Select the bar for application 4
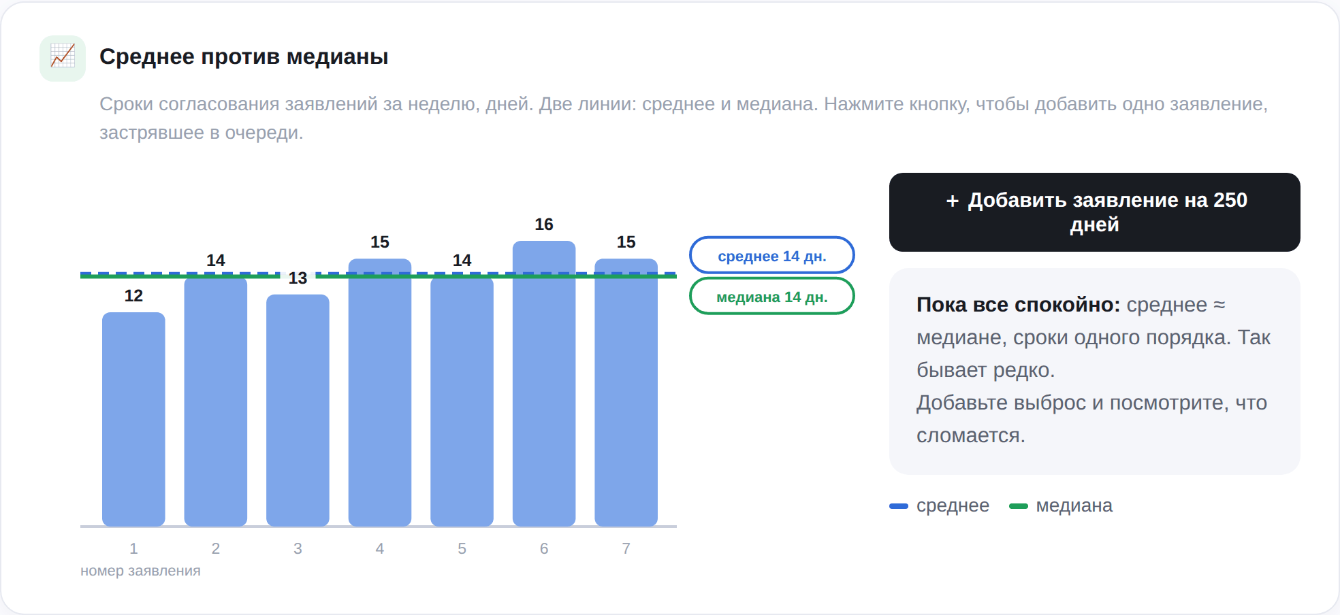 pos(380,393)
